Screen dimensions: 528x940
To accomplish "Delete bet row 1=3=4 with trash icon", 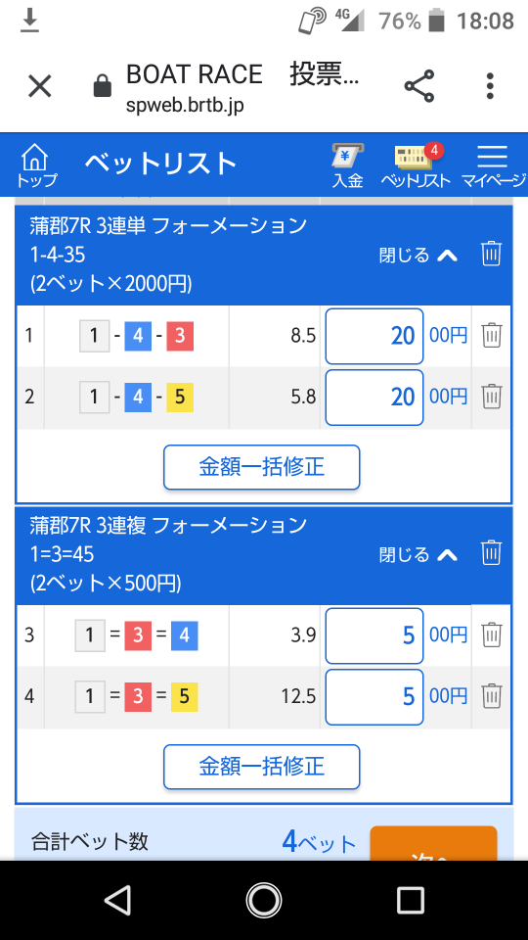I will click(x=492, y=634).
